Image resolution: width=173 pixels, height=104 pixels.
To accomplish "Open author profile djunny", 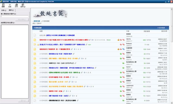I will [x=129, y=39].
